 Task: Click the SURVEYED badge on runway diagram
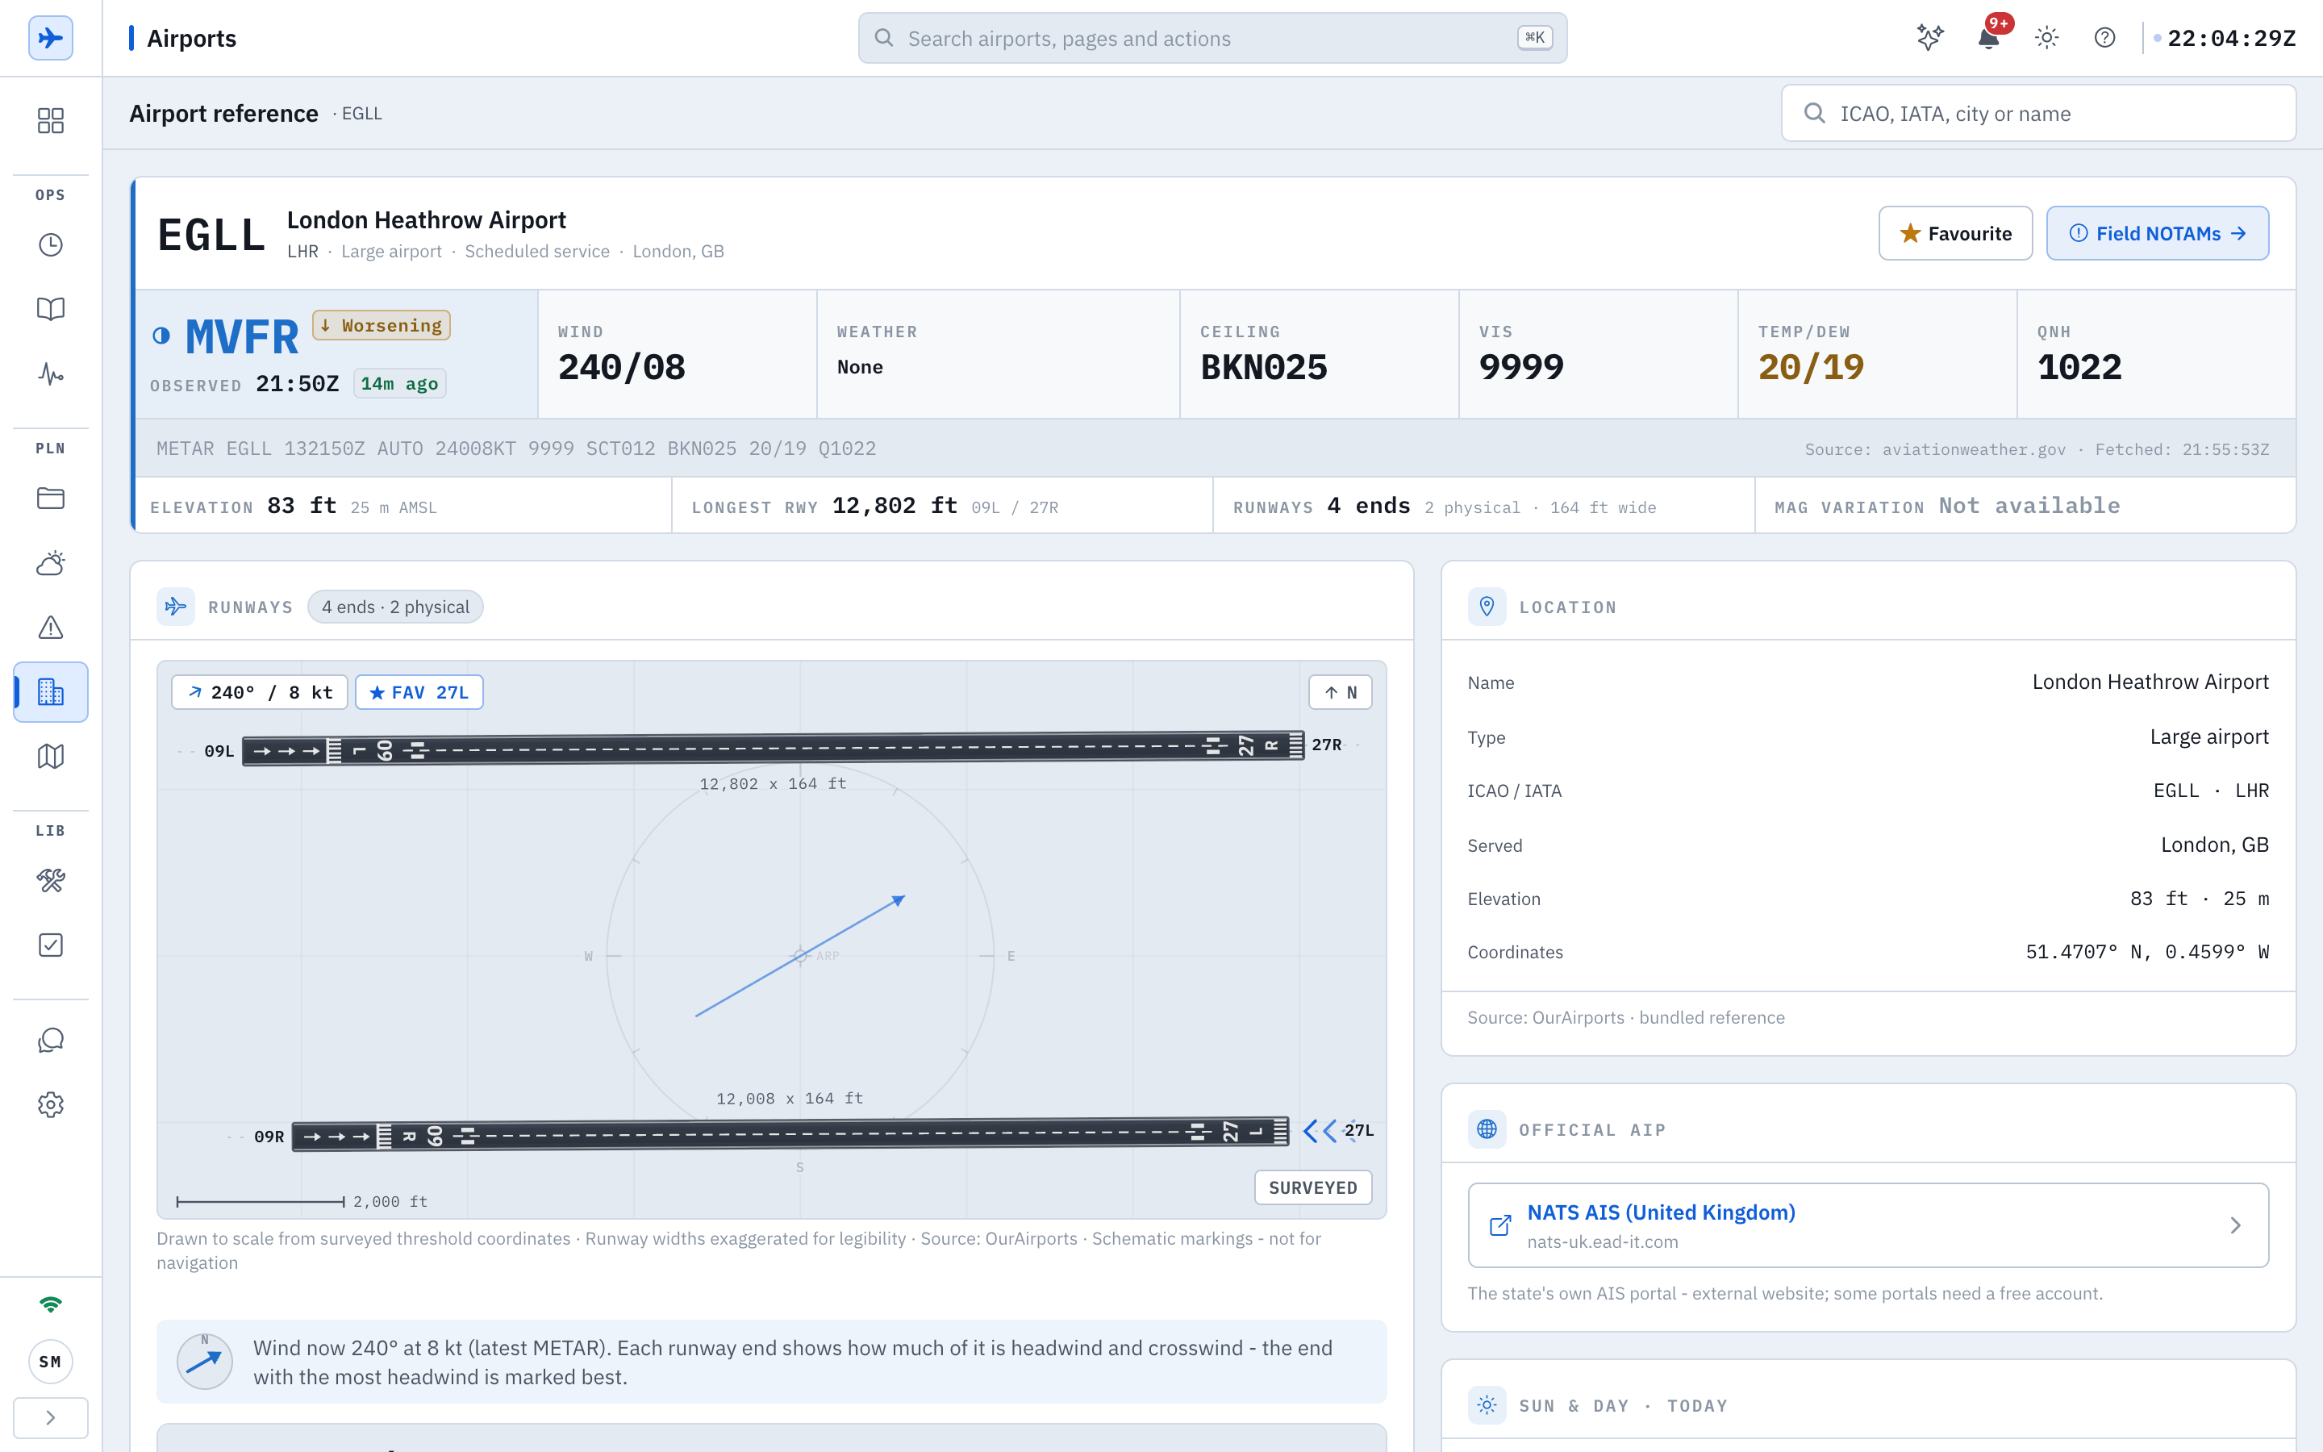pos(1312,1188)
